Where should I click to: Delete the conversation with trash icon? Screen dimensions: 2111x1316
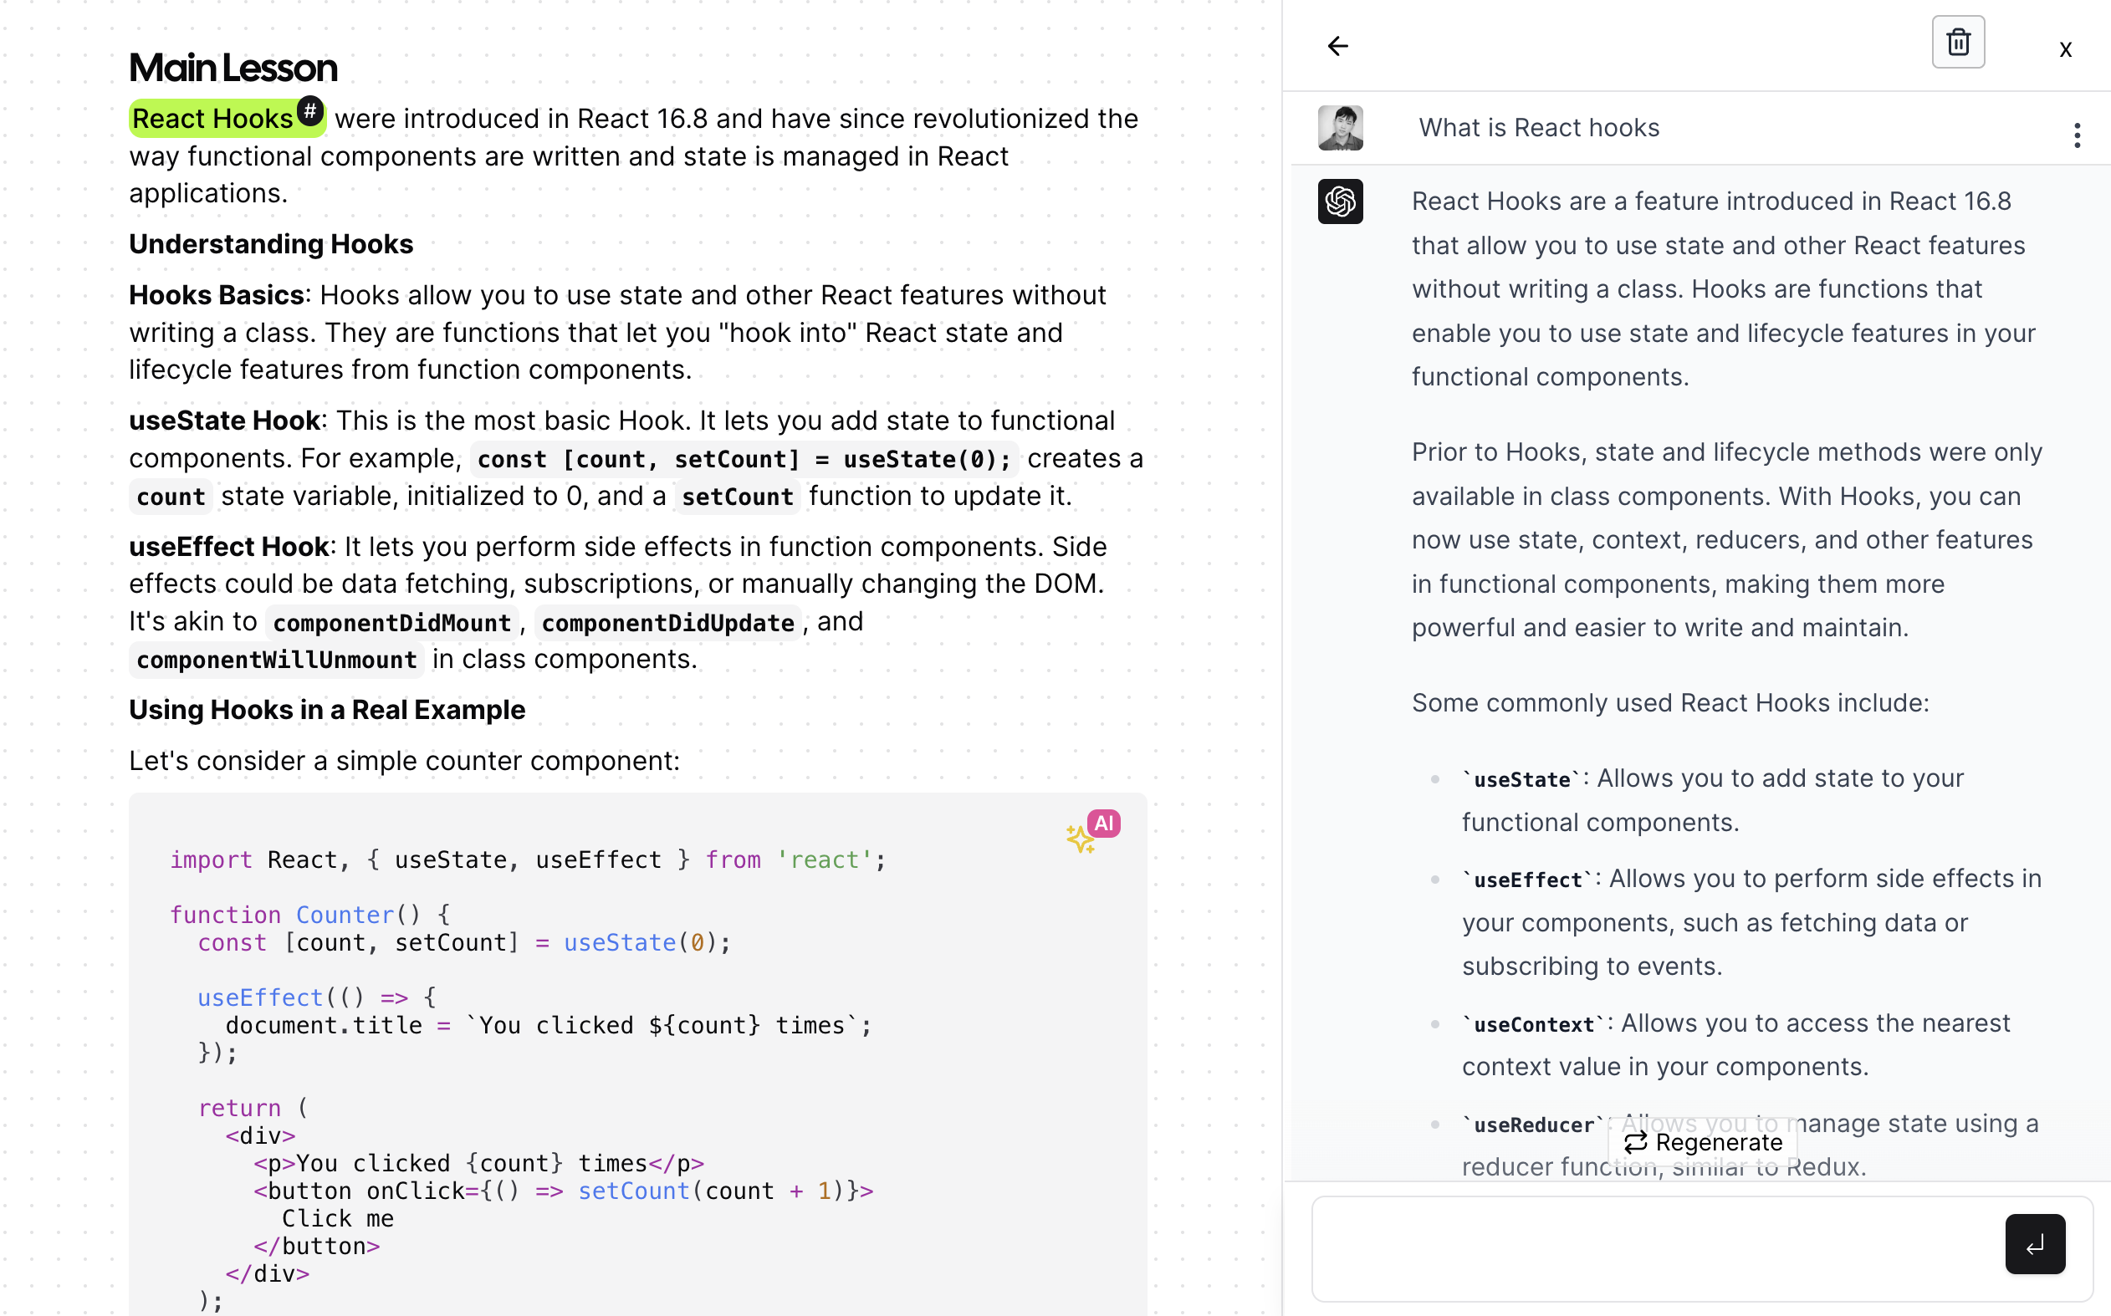1958,42
